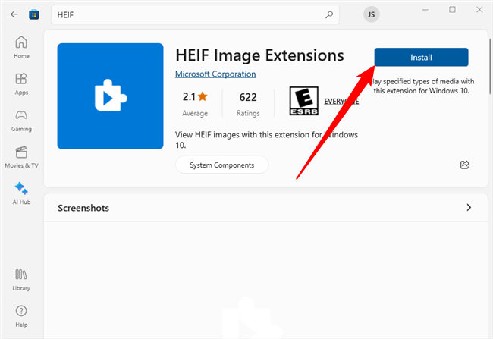Expand the Screenshots section chevron
The height and width of the screenshot is (339, 493).
click(x=469, y=208)
